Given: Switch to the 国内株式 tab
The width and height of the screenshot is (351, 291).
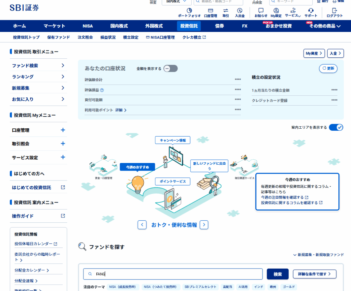Looking at the screenshot, I should [119, 26].
